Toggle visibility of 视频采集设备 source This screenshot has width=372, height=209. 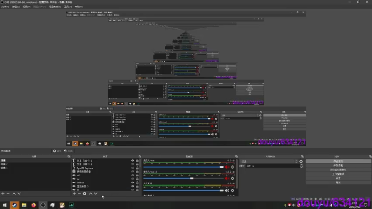(x=133, y=171)
